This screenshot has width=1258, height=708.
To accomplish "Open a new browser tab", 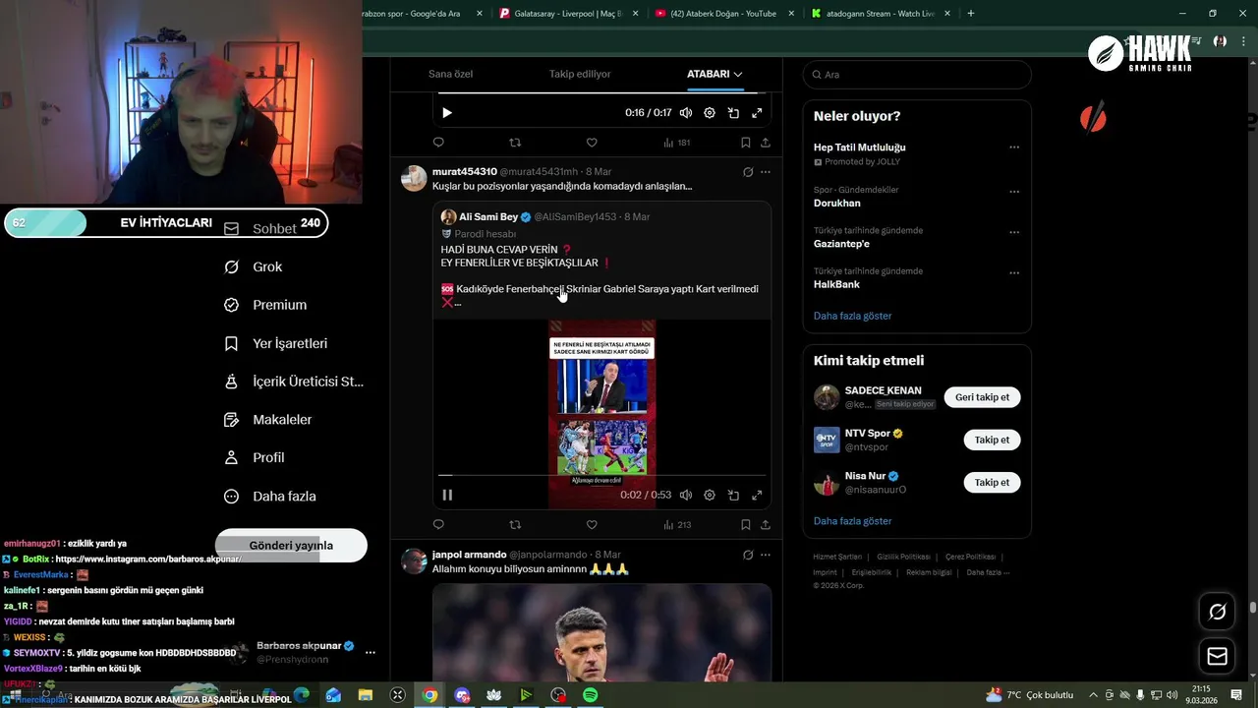I will (971, 14).
